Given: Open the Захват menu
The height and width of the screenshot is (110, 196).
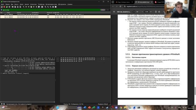Looking at the screenshot, I should coord(21,4).
